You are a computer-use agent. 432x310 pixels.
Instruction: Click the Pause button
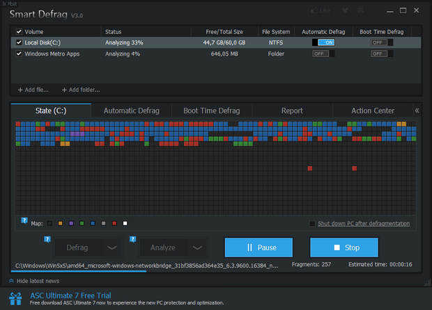click(259, 247)
